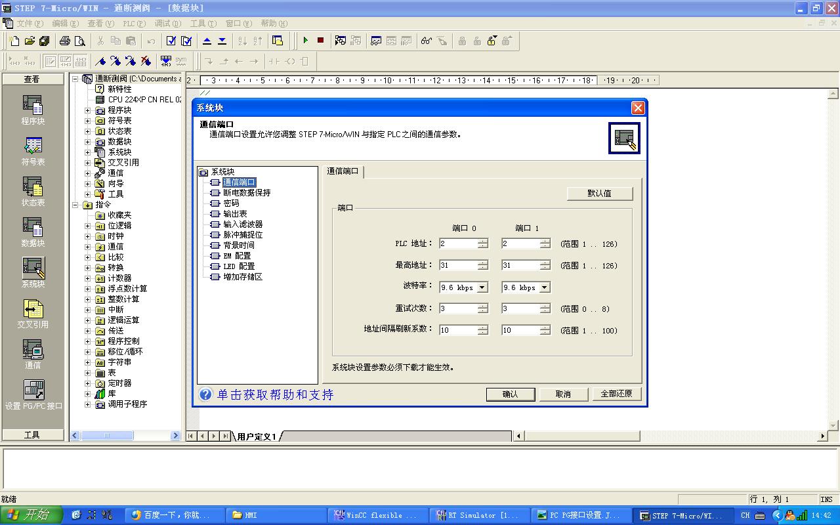
Task: Expand the 程序块 node in project tree
Action: click(88, 110)
